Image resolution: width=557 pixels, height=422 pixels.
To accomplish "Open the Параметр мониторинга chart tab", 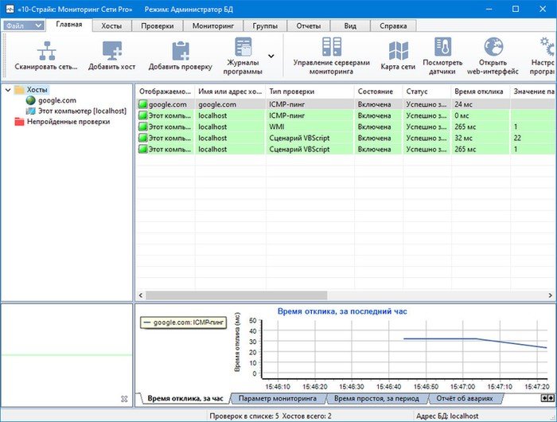I will 278,397.
